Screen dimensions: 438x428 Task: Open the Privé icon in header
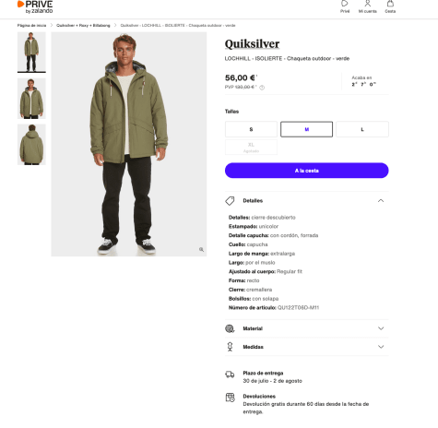(x=345, y=4)
